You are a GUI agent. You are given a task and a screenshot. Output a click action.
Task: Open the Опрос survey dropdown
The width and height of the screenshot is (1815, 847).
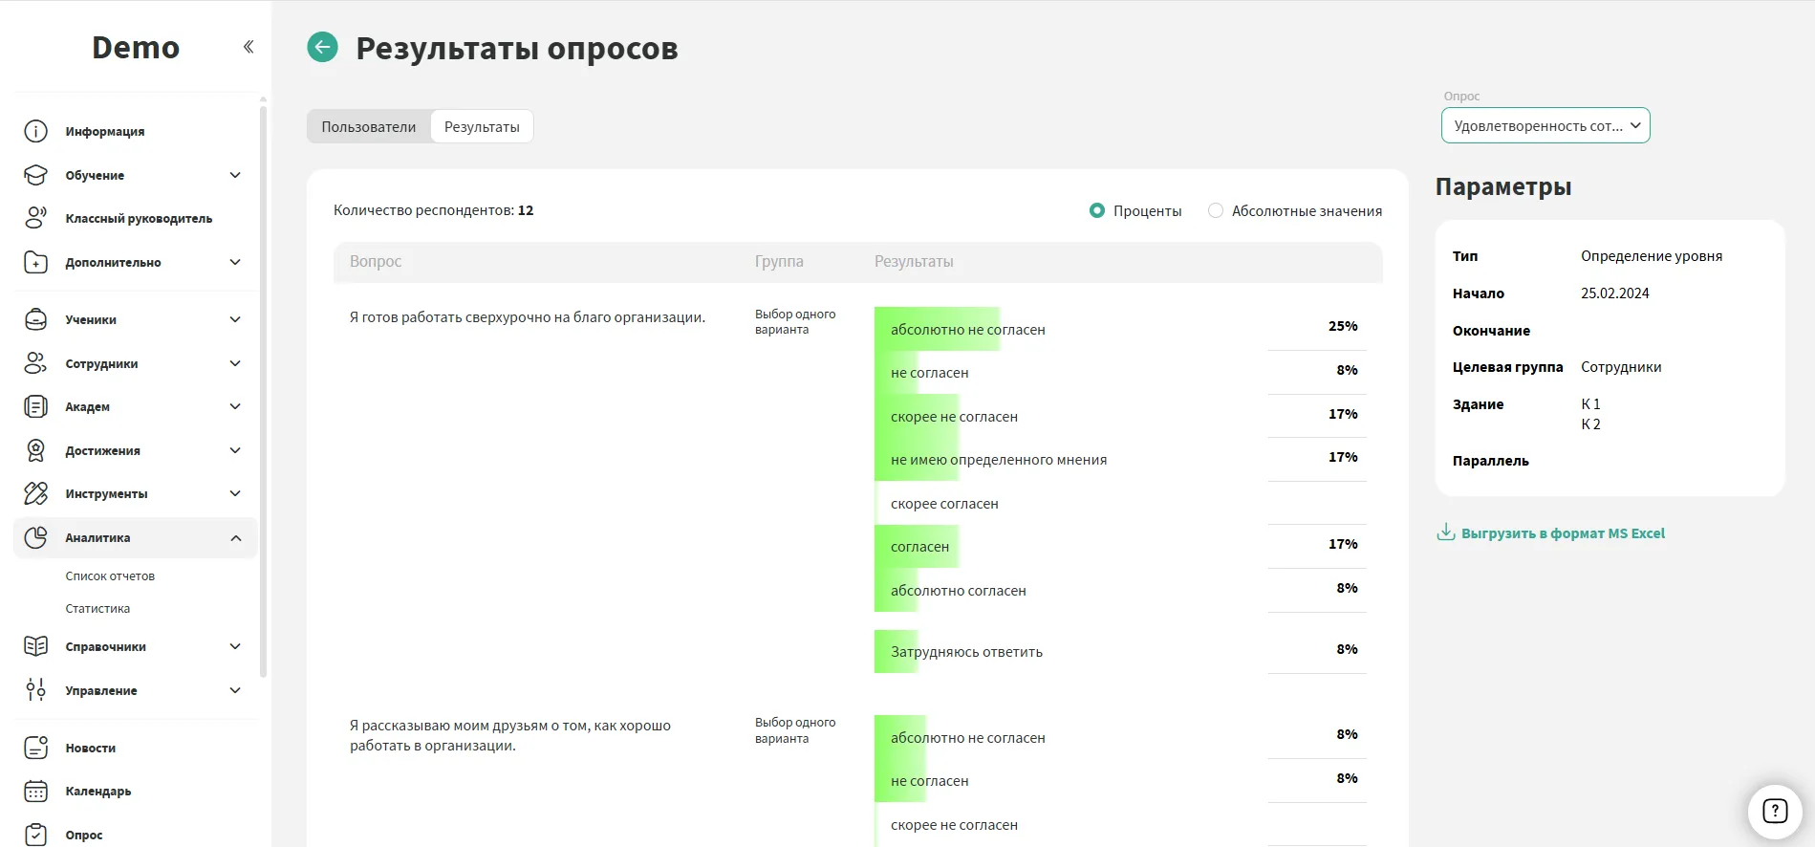tap(1545, 125)
